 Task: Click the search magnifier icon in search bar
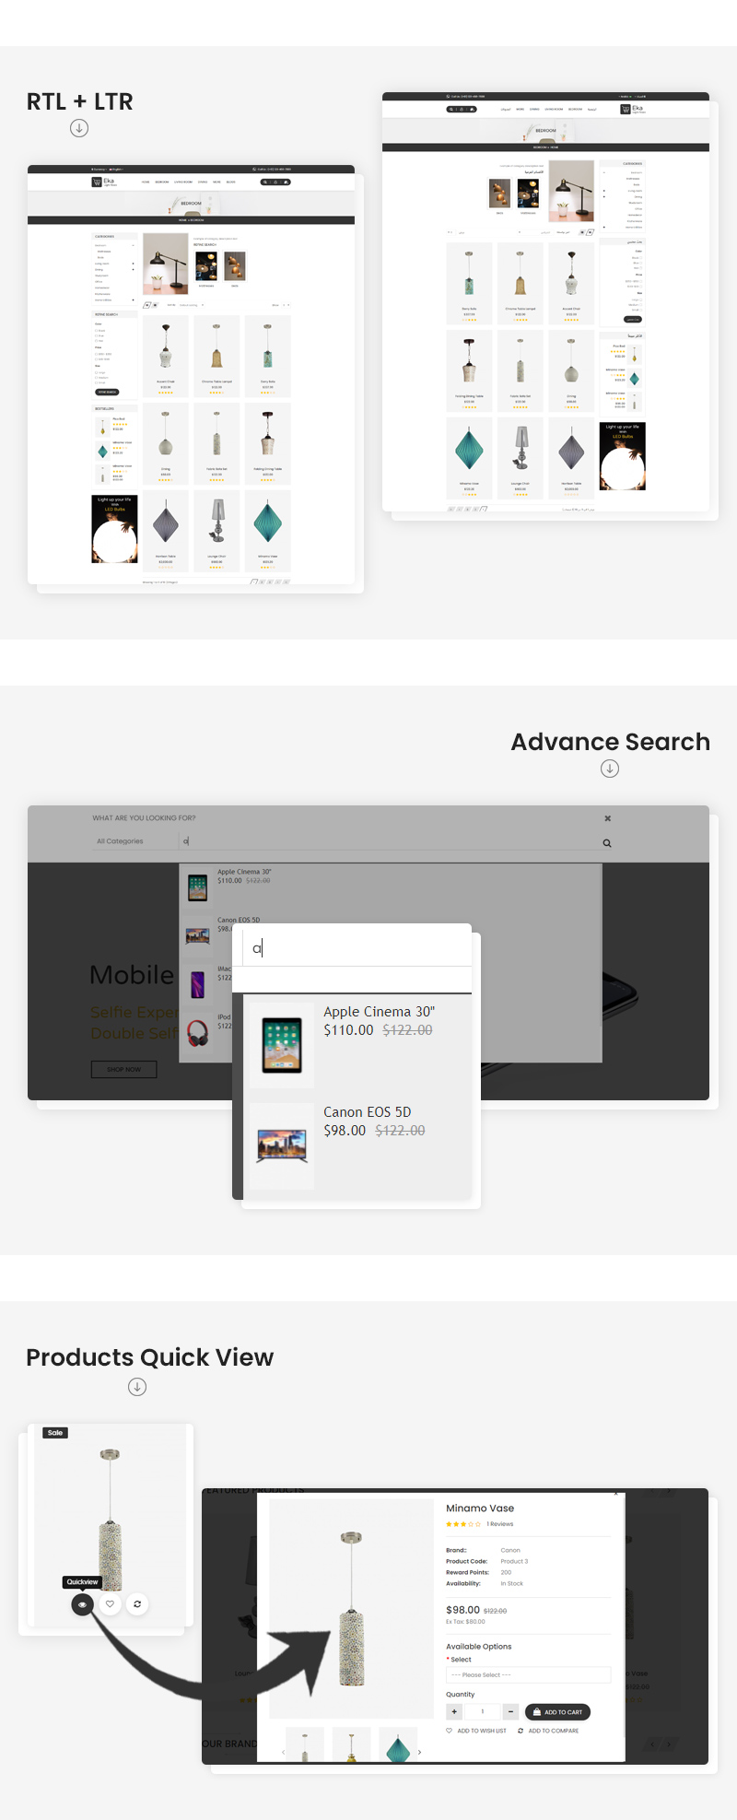607,843
